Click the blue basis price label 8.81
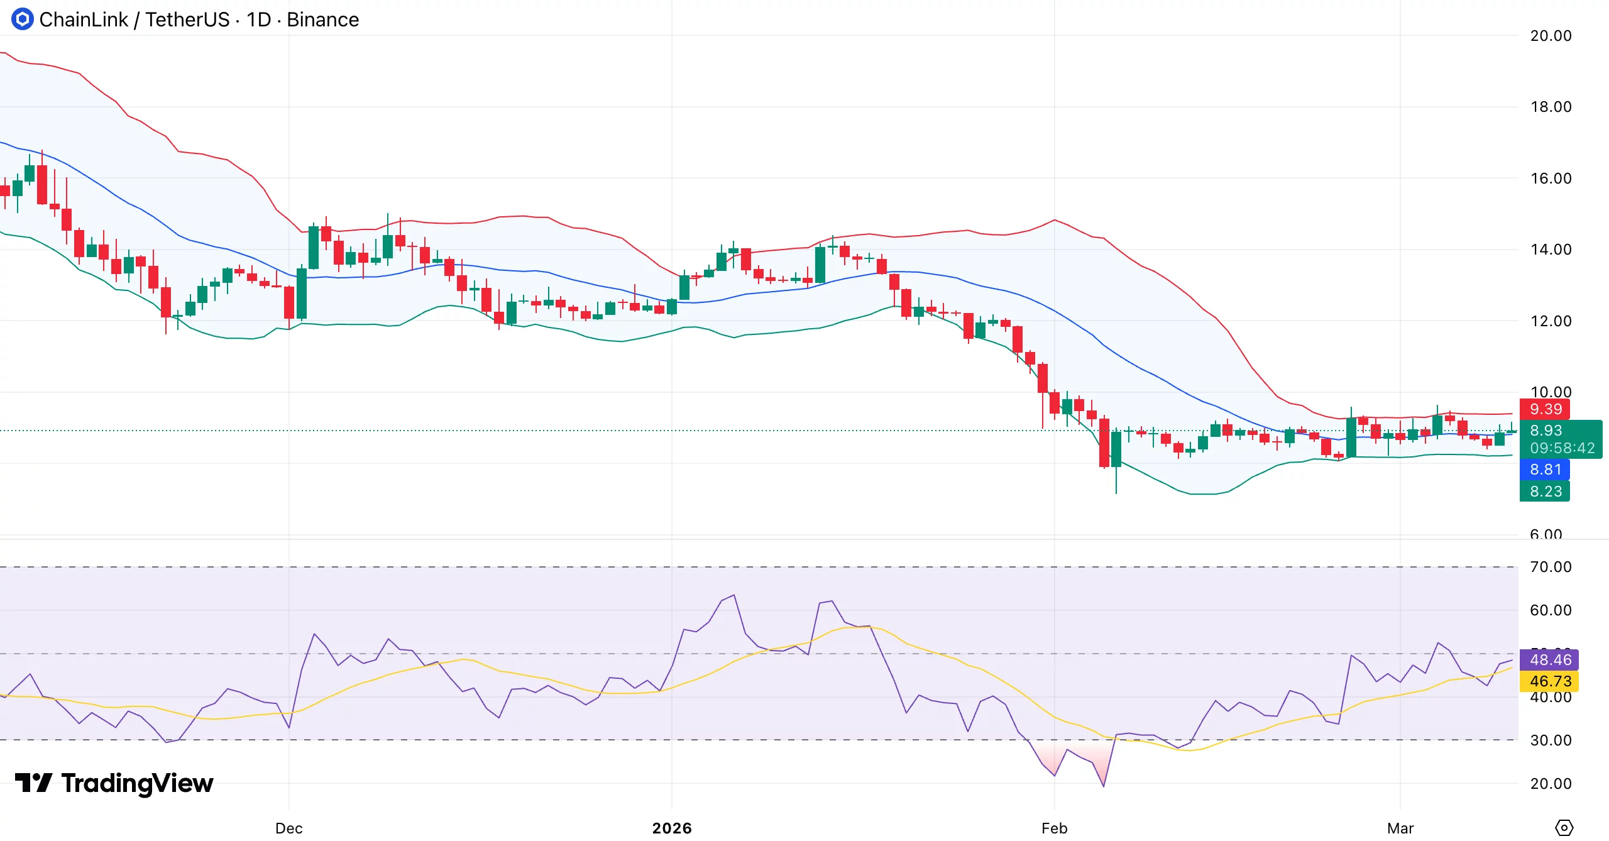The image size is (1609, 841). click(x=1545, y=469)
